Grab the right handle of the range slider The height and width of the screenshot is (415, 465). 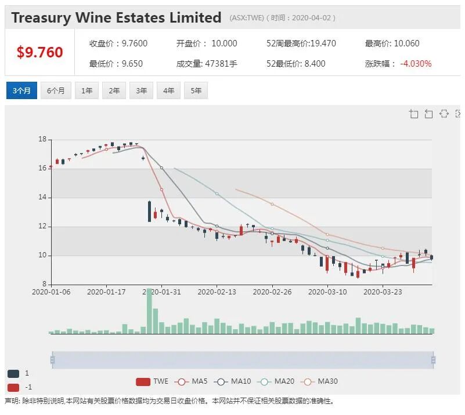tap(433, 360)
